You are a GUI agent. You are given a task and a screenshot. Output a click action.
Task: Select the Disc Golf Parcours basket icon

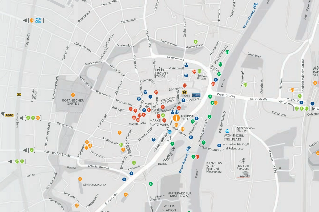[x=243, y=161]
